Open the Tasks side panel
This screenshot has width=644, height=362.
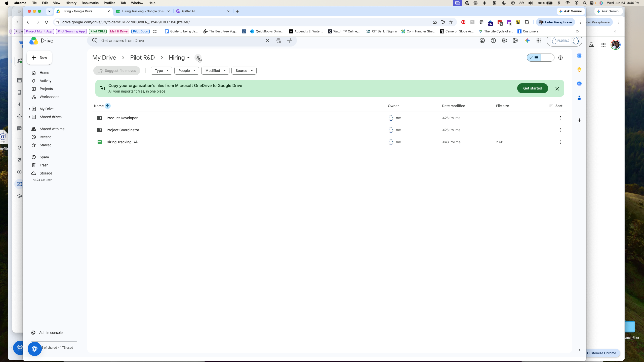coord(579,84)
